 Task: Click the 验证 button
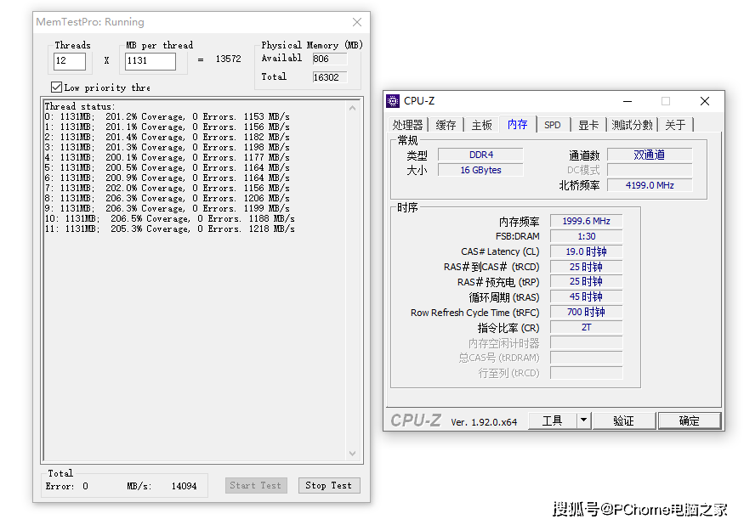[x=623, y=421]
